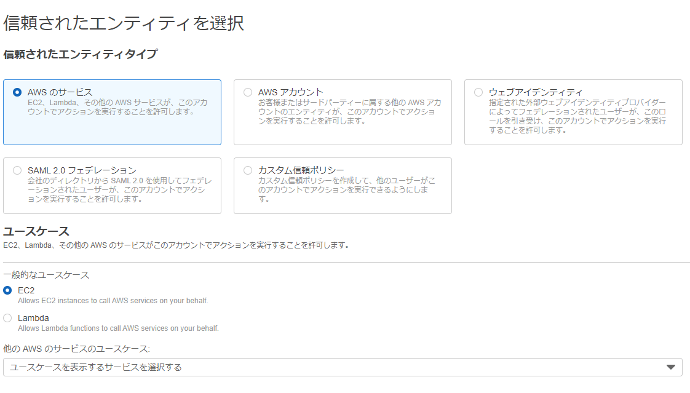Click the 一般的なユースケース label

point(46,275)
